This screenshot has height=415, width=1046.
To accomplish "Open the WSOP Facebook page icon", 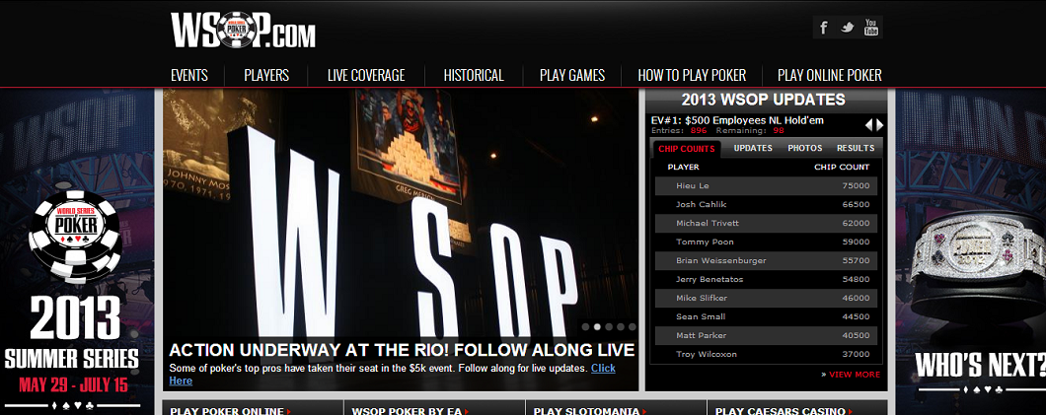I will click(824, 28).
